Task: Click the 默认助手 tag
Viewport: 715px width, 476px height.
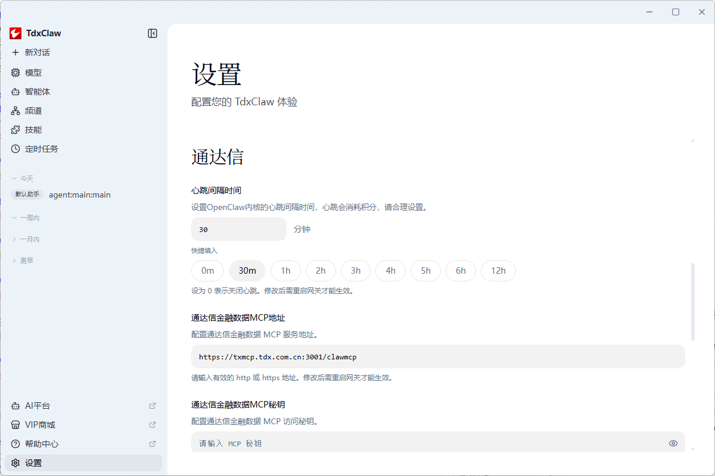Action: click(27, 195)
